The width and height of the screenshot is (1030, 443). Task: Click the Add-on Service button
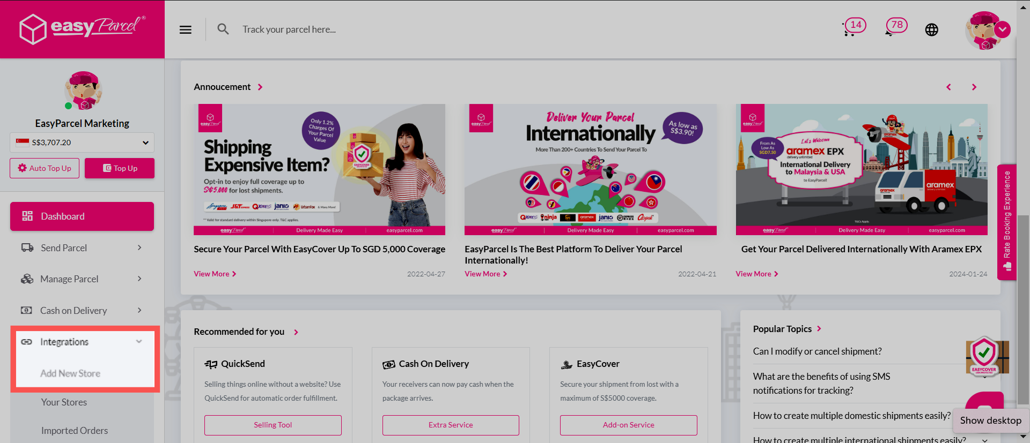(629, 425)
